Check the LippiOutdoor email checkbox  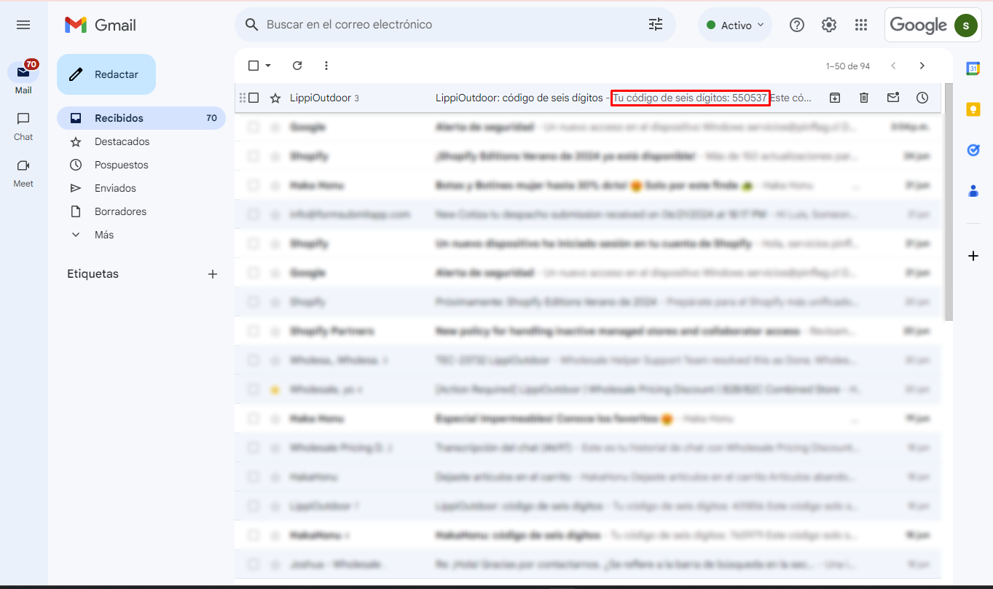pos(254,98)
